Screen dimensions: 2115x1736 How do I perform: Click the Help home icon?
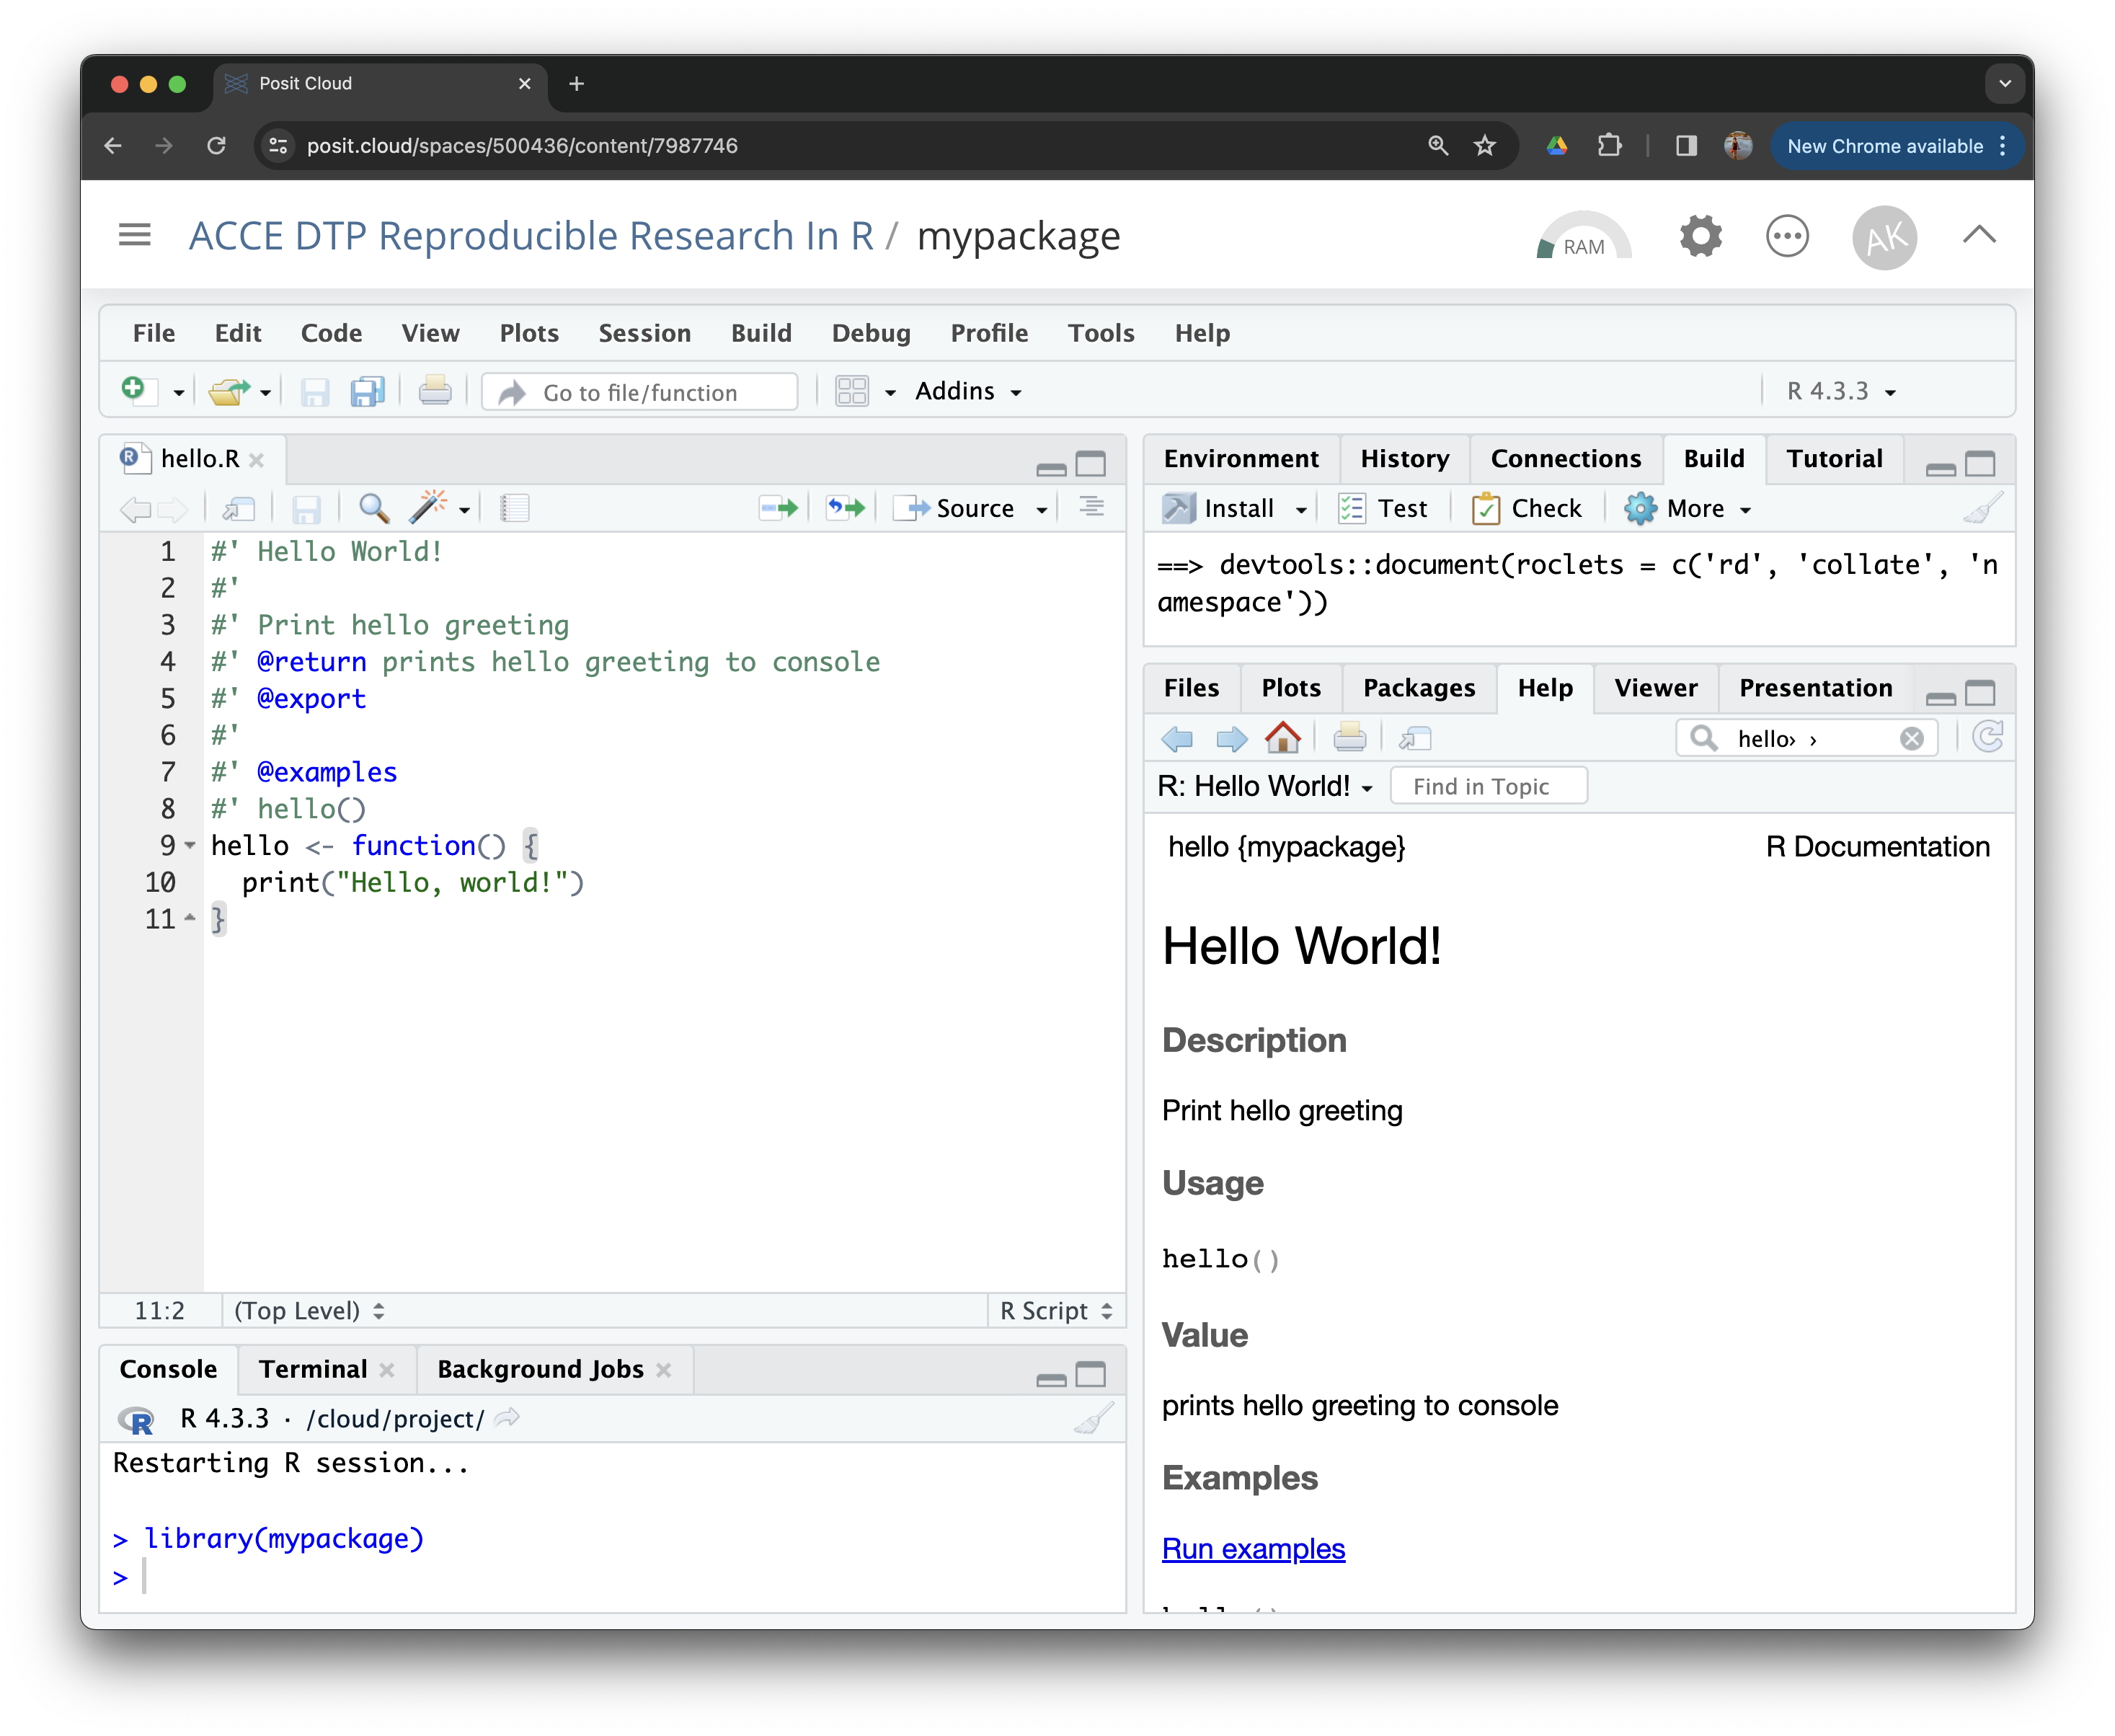pos(1283,738)
